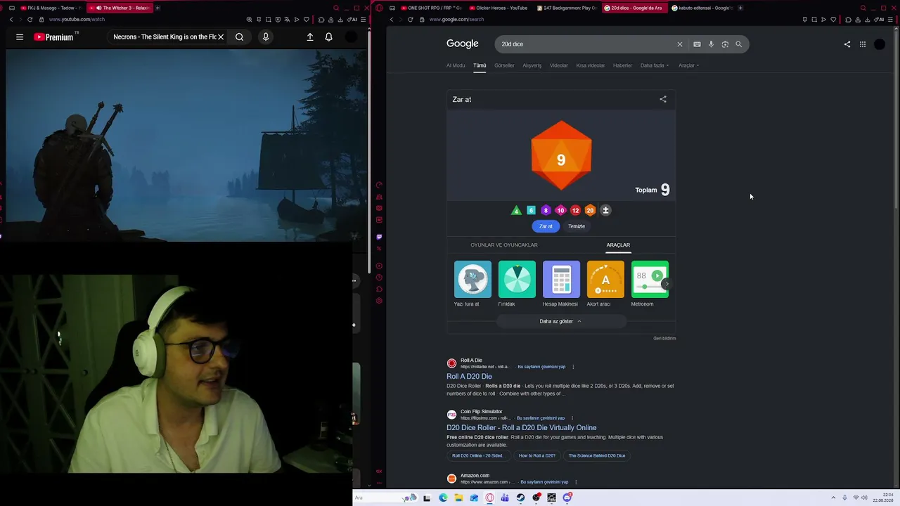Open the Yazı tura at coin tool
The width and height of the screenshot is (900, 506).
coord(472,284)
